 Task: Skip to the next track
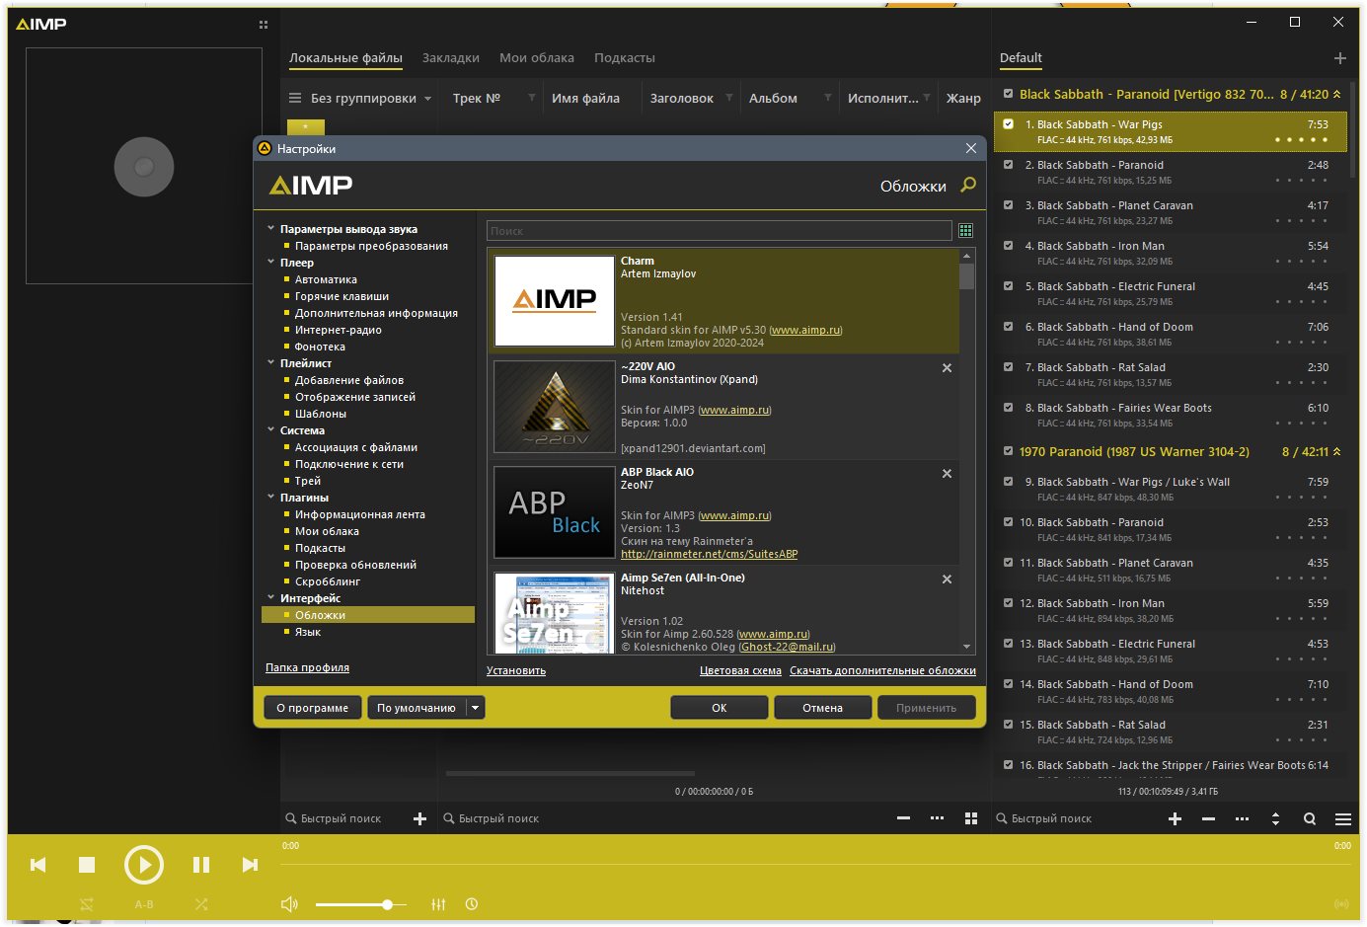click(250, 865)
